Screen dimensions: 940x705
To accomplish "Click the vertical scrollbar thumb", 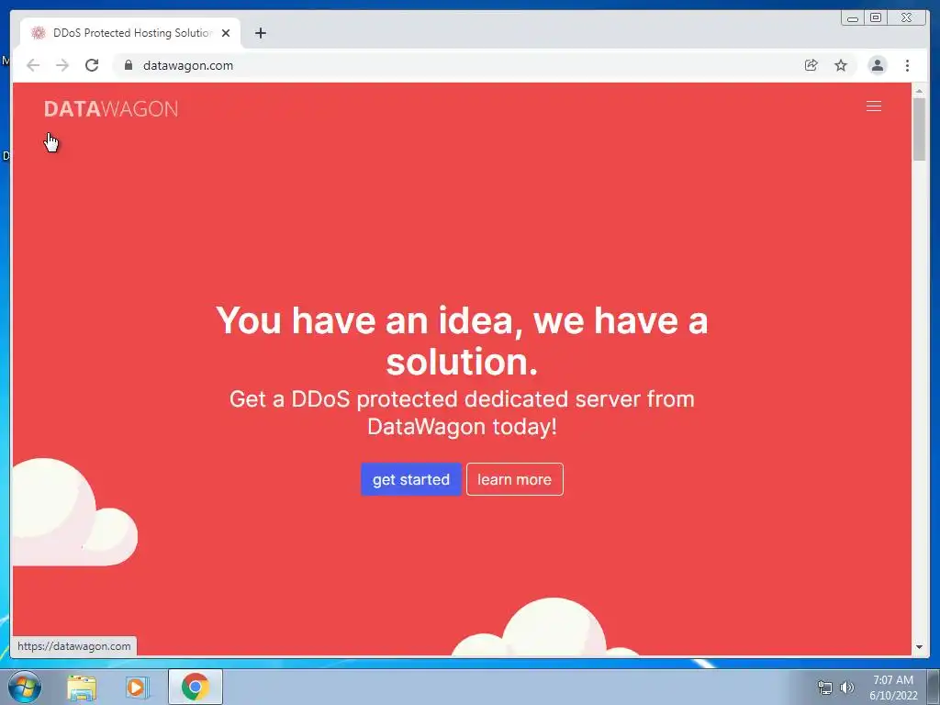I will (x=919, y=129).
